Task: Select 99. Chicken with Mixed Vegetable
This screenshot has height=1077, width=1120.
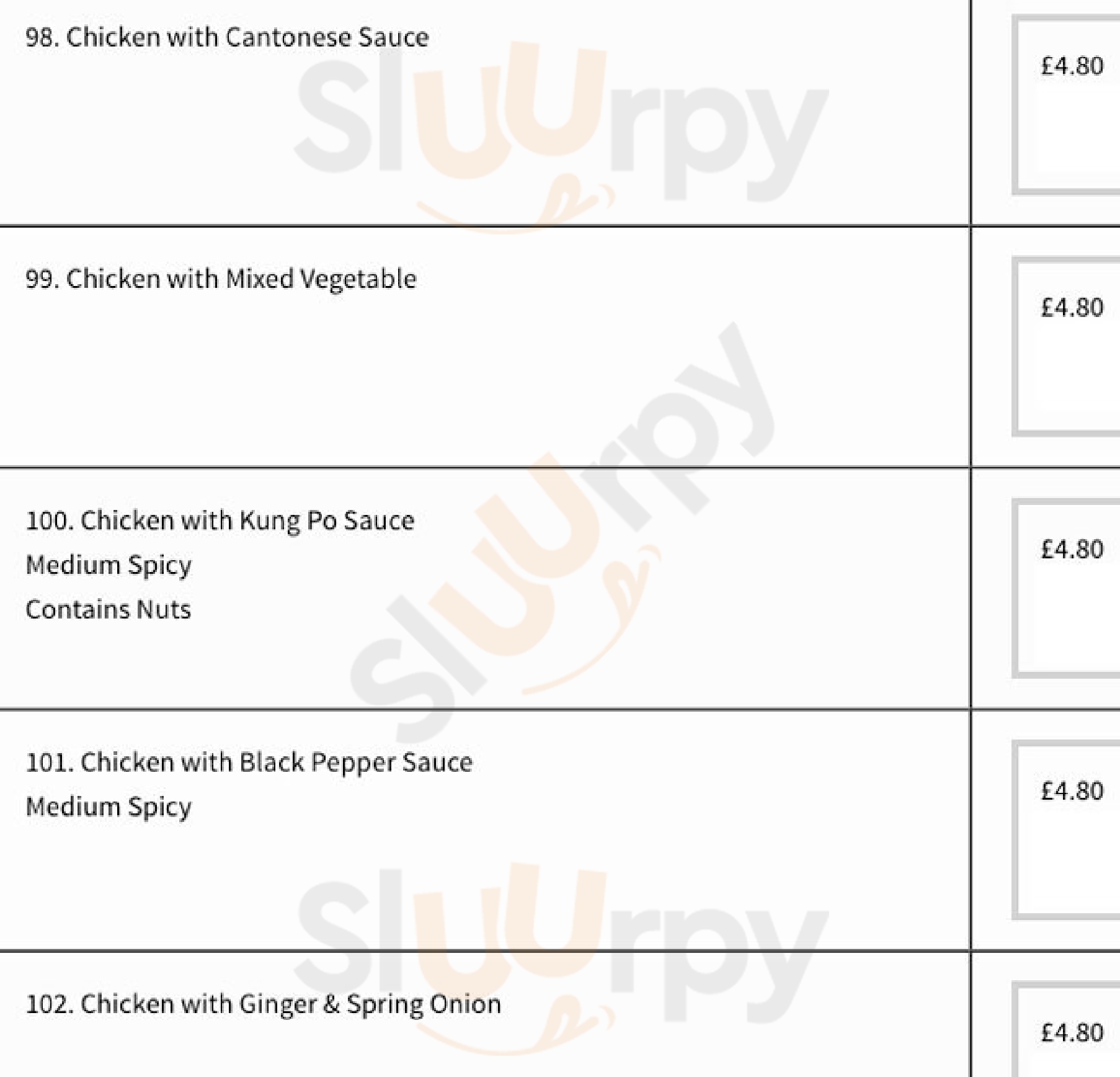Action: [221, 279]
